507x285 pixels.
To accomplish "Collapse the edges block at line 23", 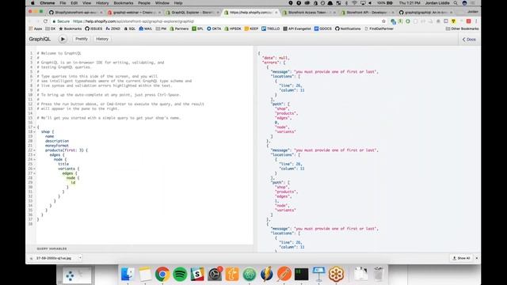I will (35, 155).
